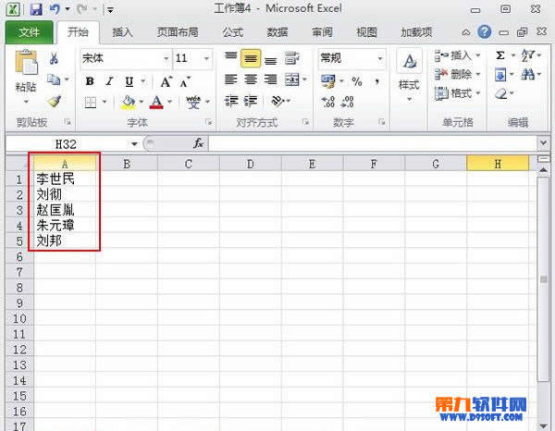Click the phonetic guide wén icon

[x=193, y=103]
